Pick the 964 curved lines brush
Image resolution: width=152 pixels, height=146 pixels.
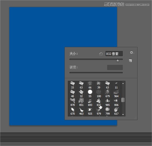pyautogui.click(x=116, y=94)
